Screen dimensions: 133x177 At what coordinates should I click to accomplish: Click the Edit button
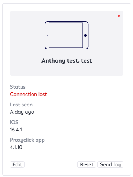click(x=17, y=164)
